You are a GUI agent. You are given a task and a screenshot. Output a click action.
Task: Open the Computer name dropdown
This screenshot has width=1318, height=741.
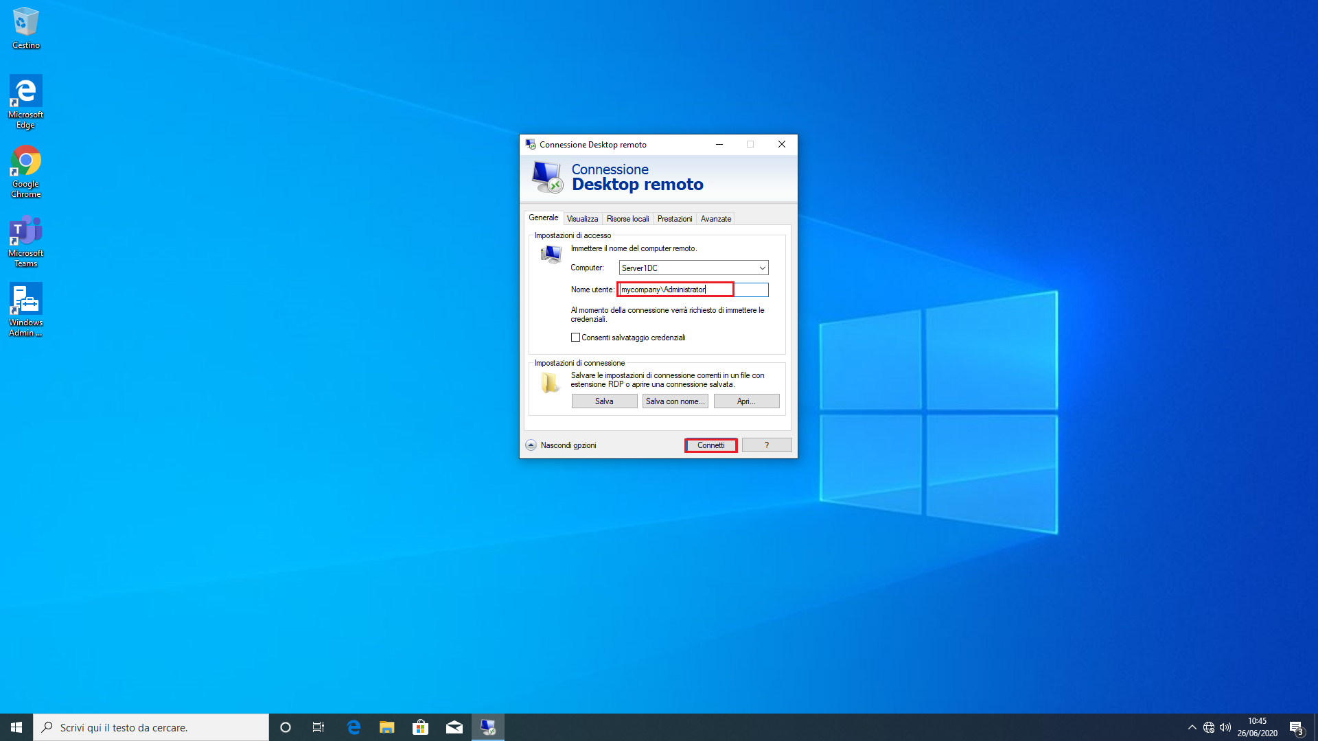point(761,268)
